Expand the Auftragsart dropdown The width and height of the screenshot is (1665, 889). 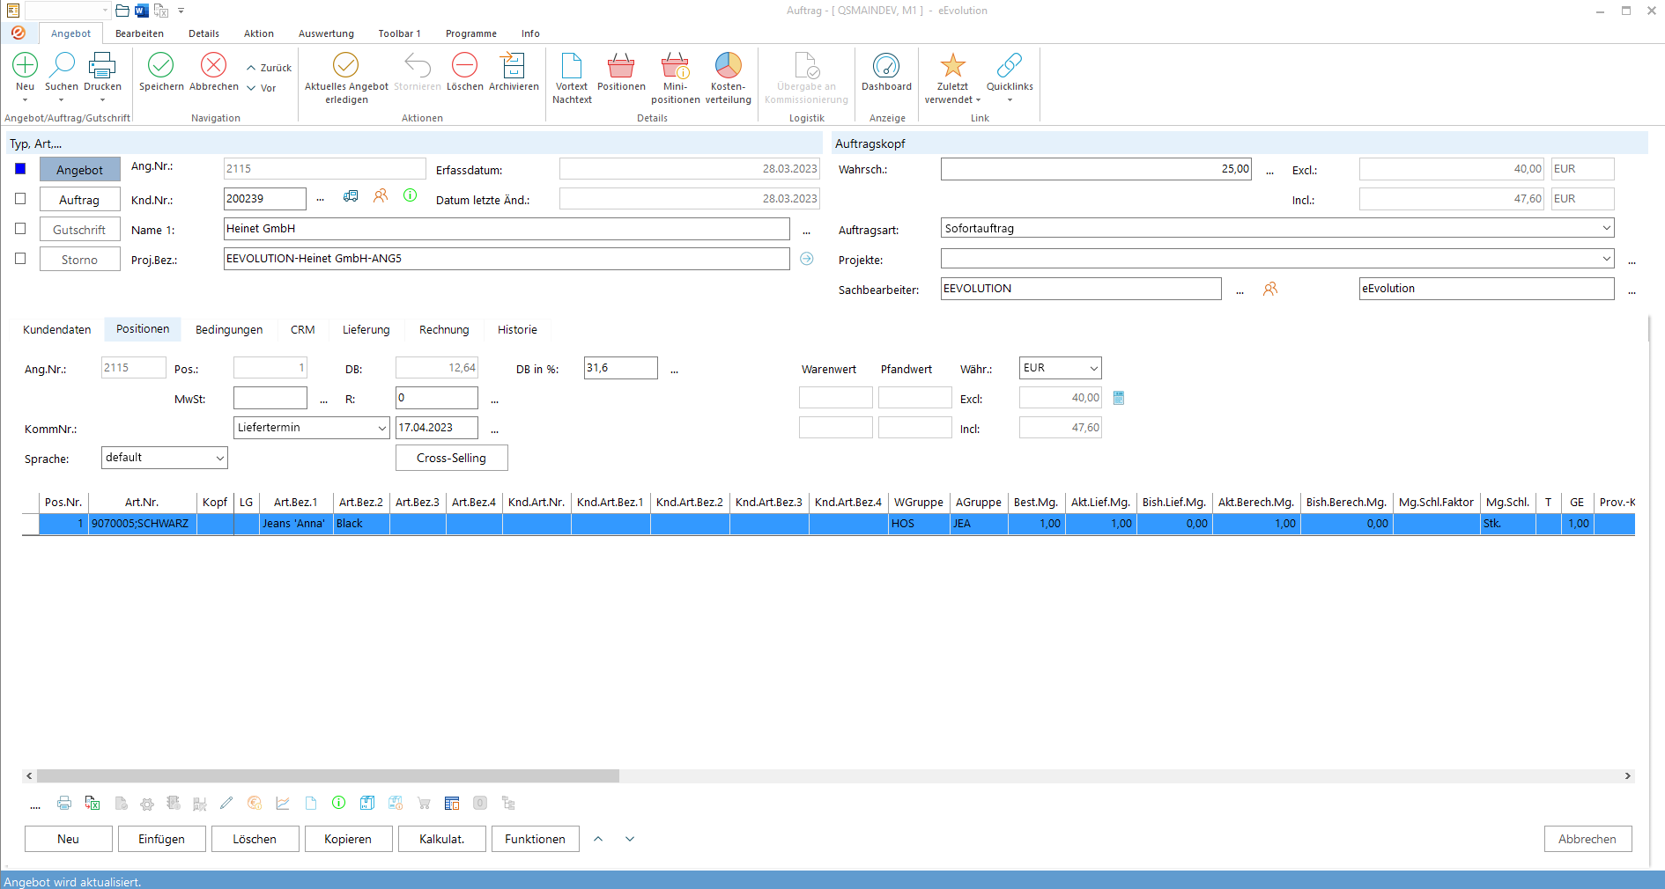point(1606,228)
